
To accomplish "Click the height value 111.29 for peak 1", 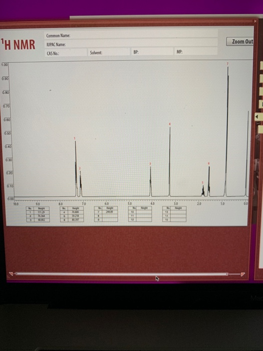I will (42, 212).
